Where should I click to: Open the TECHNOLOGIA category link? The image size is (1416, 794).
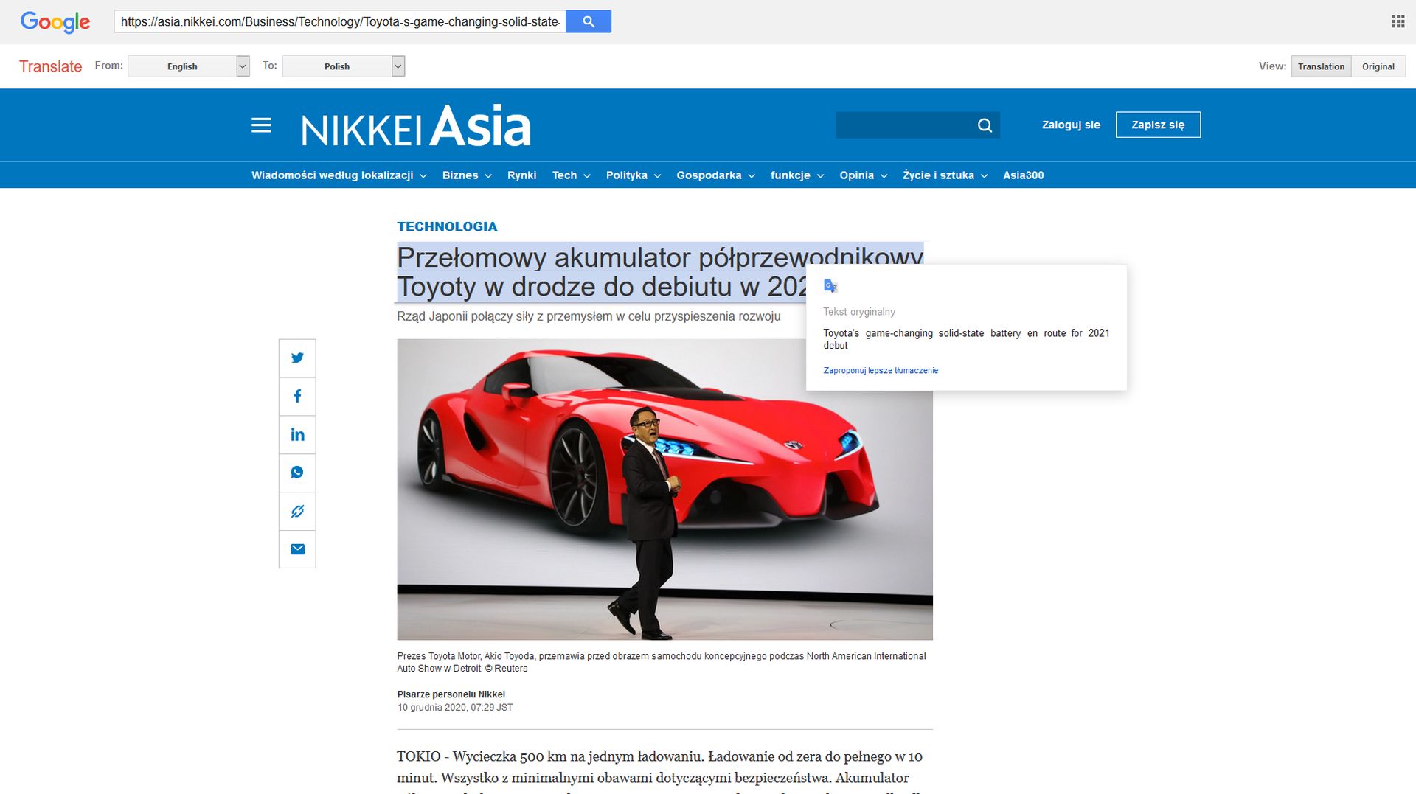click(x=447, y=226)
